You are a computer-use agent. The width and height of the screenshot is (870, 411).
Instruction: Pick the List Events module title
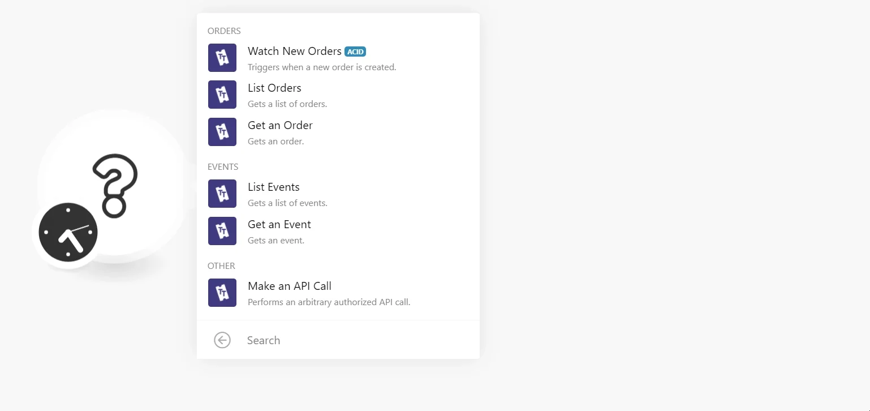[274, 187]
